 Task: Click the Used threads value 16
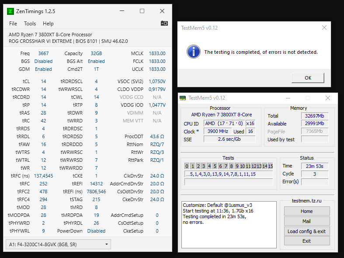click(x=250, y=131)
